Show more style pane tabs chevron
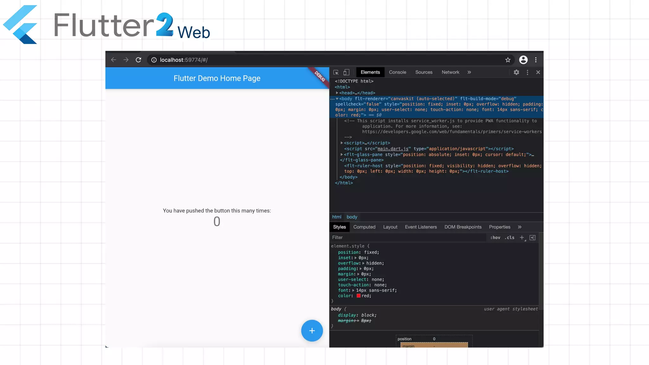 519,227
